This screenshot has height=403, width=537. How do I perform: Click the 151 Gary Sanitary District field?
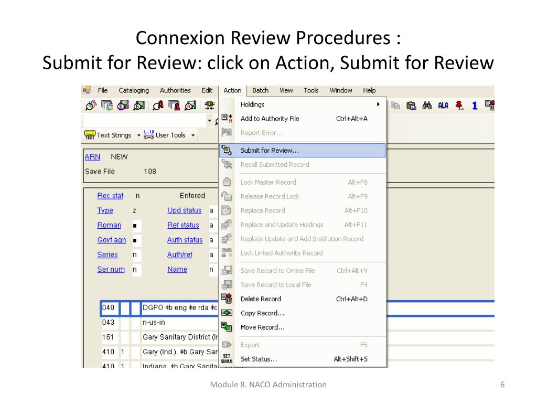[x=180, y=337]
